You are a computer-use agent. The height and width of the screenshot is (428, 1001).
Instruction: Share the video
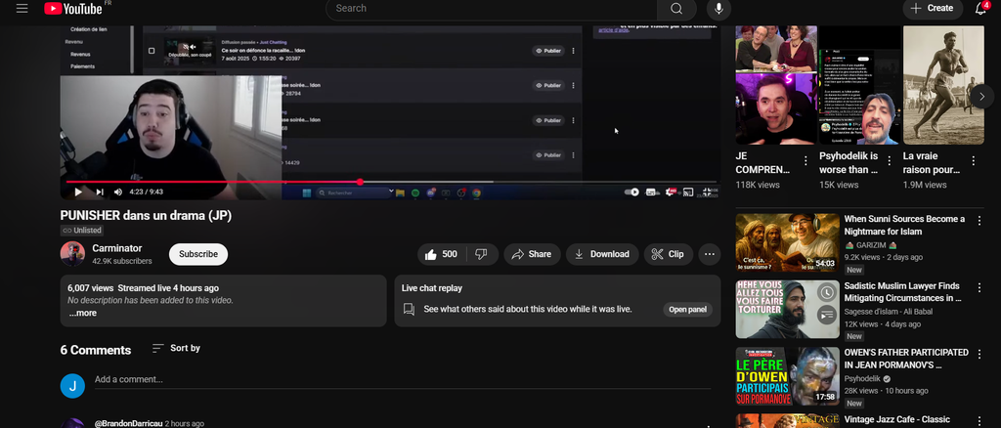pyautogui.click(x=533, y=254)
